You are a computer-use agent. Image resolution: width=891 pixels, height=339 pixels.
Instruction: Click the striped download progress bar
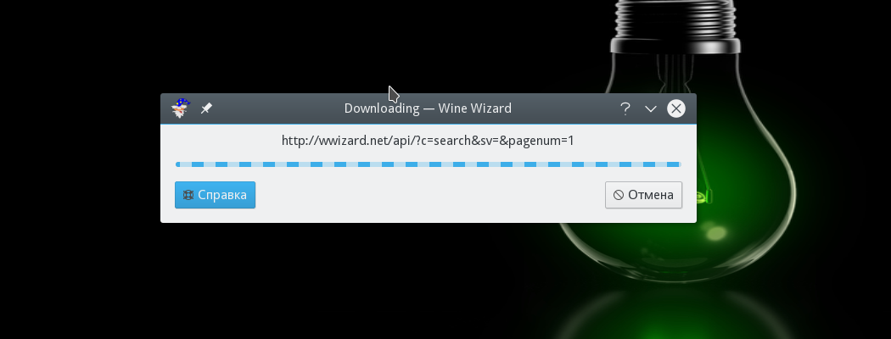[x=428, y=164]
